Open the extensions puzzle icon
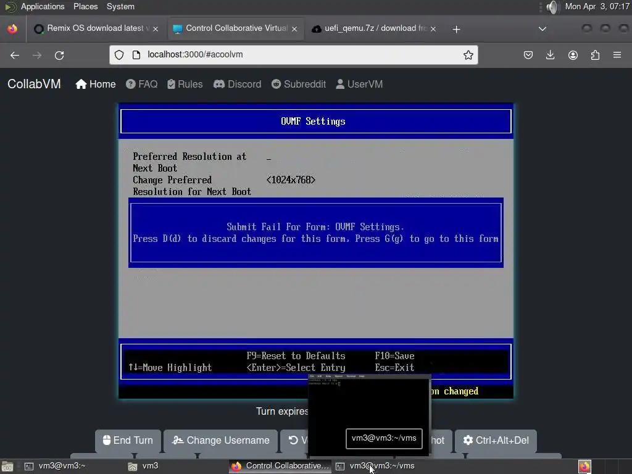632x474 pixels. (x=595, y=55)
